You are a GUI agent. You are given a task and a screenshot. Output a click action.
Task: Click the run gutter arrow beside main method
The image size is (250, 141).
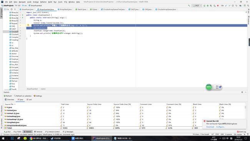point(23,18)
